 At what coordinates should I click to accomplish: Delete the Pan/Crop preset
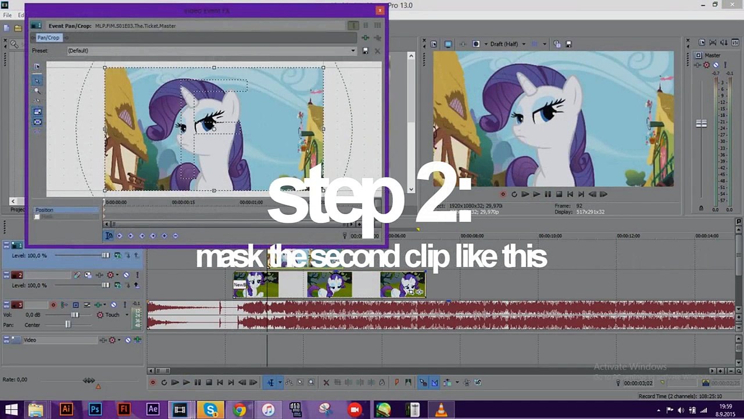[377, 51]
